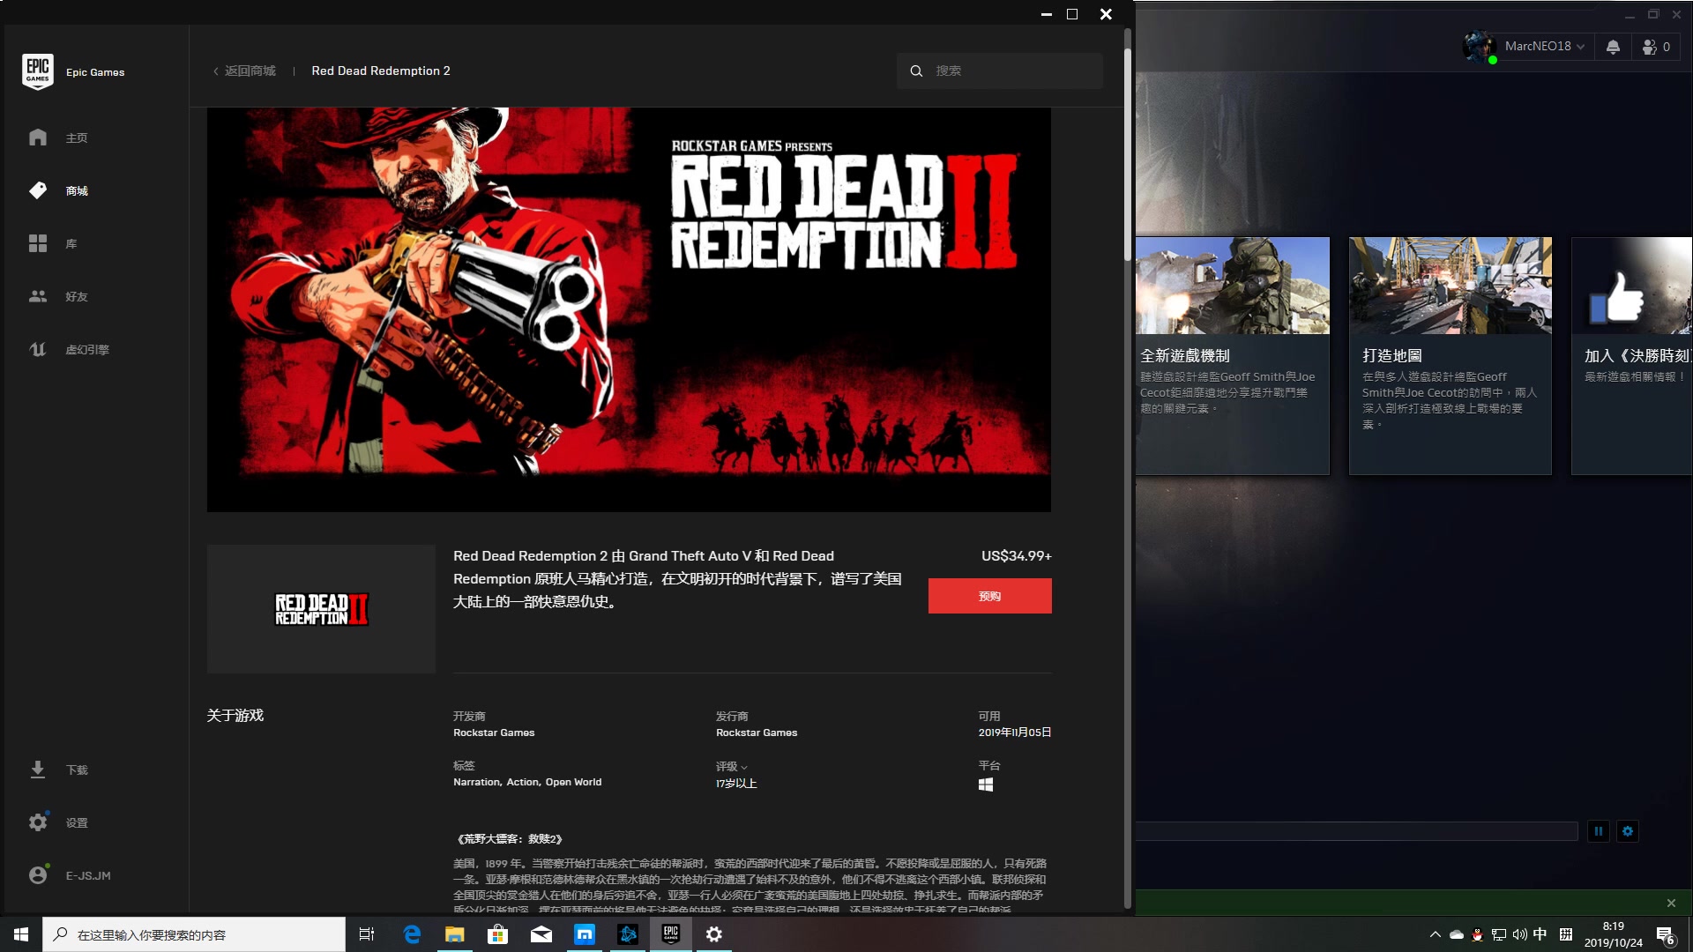1693x952 pixels.
Task: Open Windows Settings gear on taskbar
Action: [x=714, y=934]
